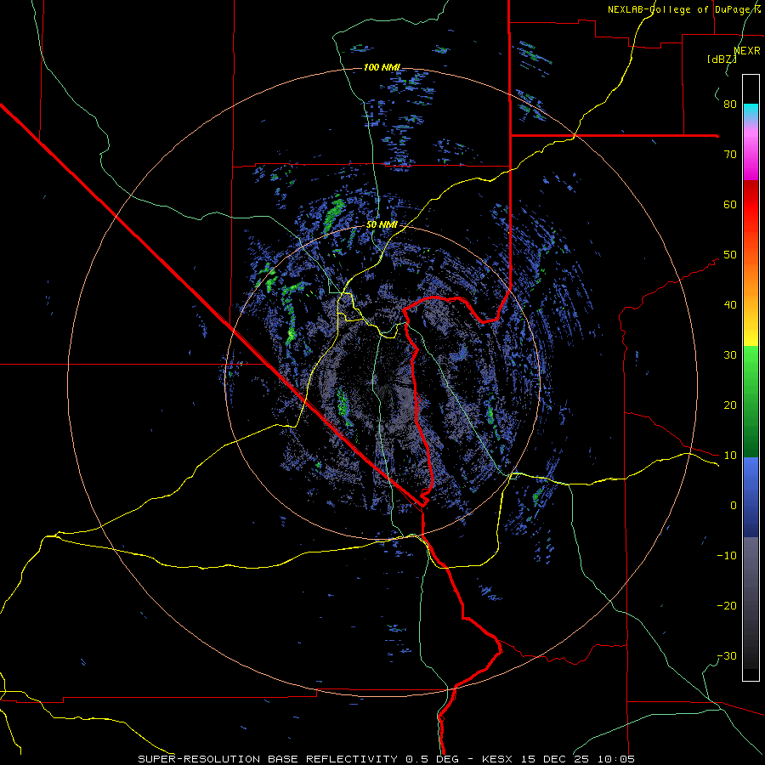Click the 0 value on the dBZ scale

(734, 506)
